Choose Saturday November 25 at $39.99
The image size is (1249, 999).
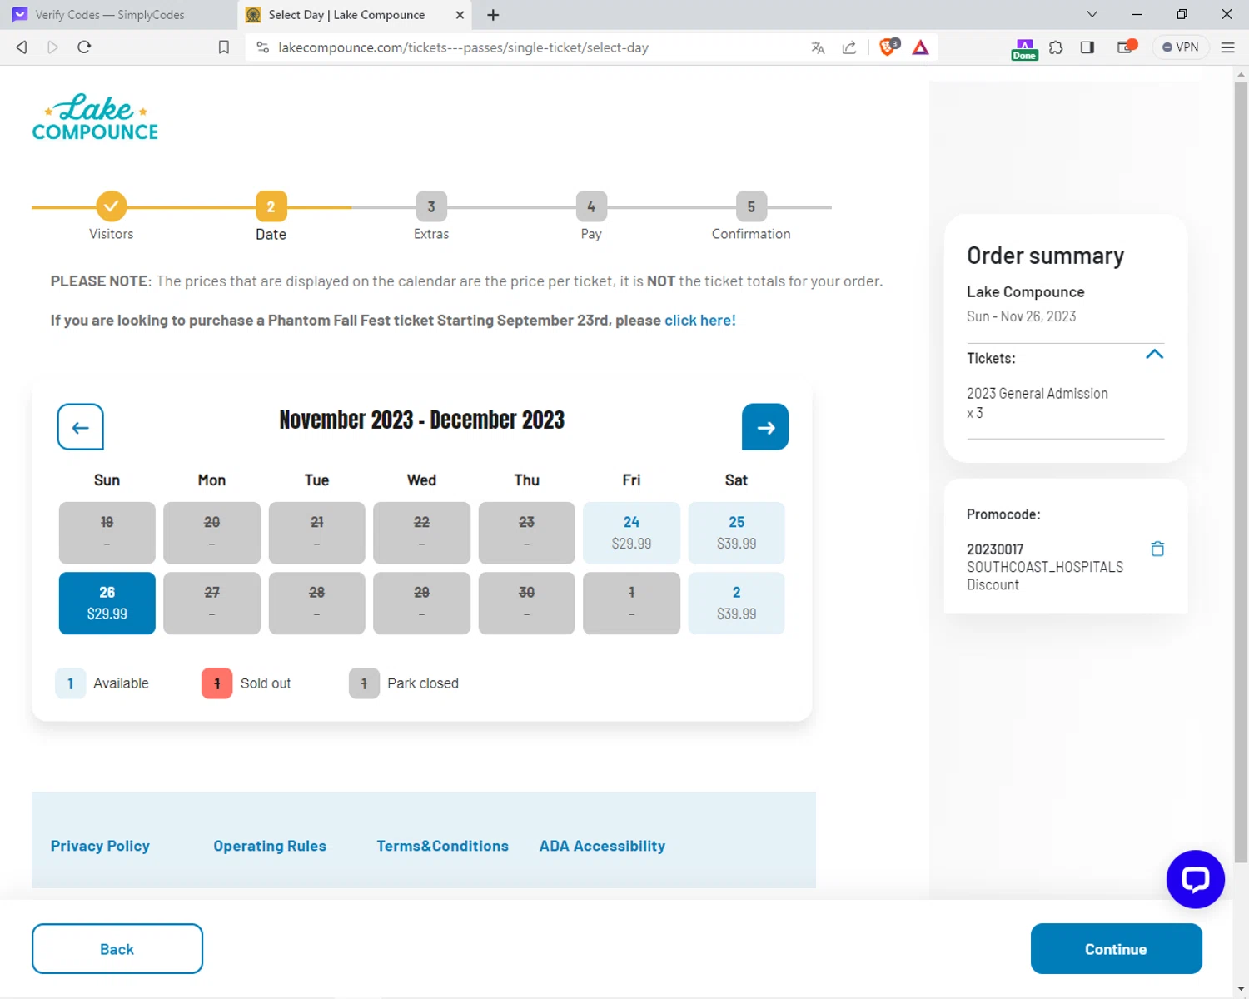(x=736, y=533)
